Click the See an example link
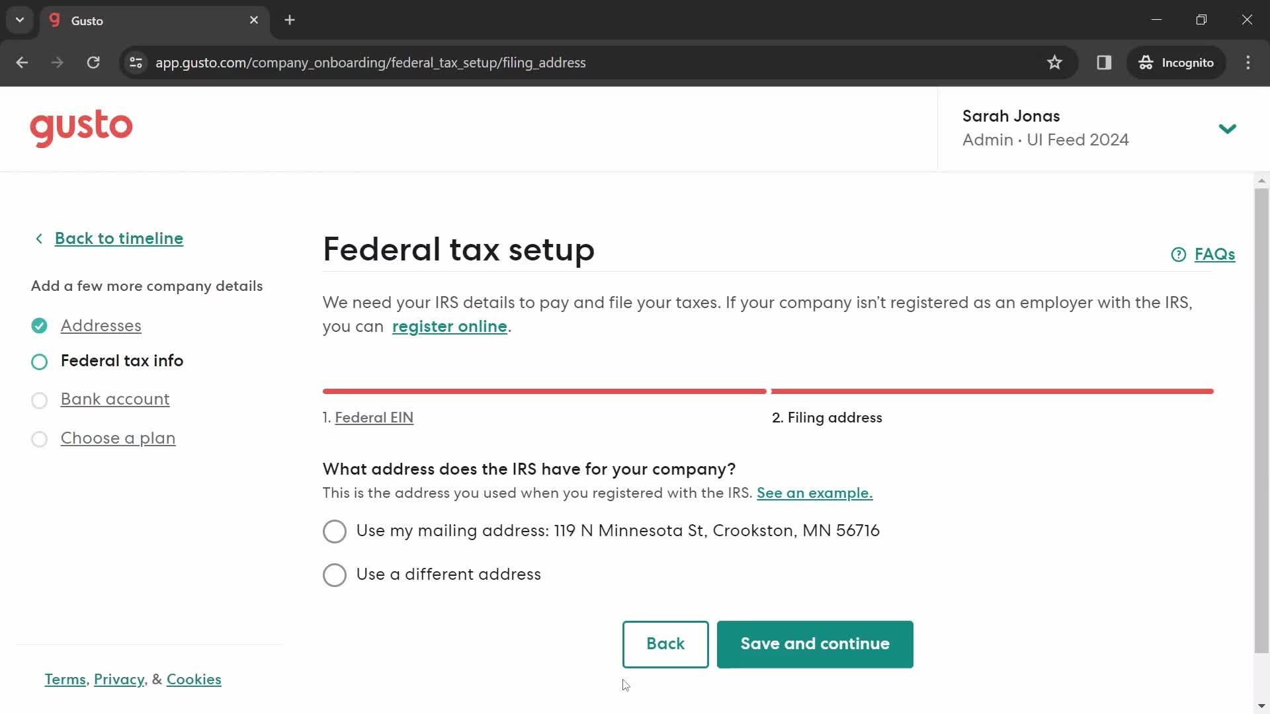This screenshot has width=1270, height=714. point(814,493)
